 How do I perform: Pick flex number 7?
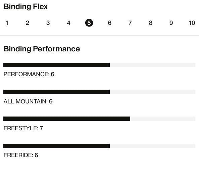point(130,23)
